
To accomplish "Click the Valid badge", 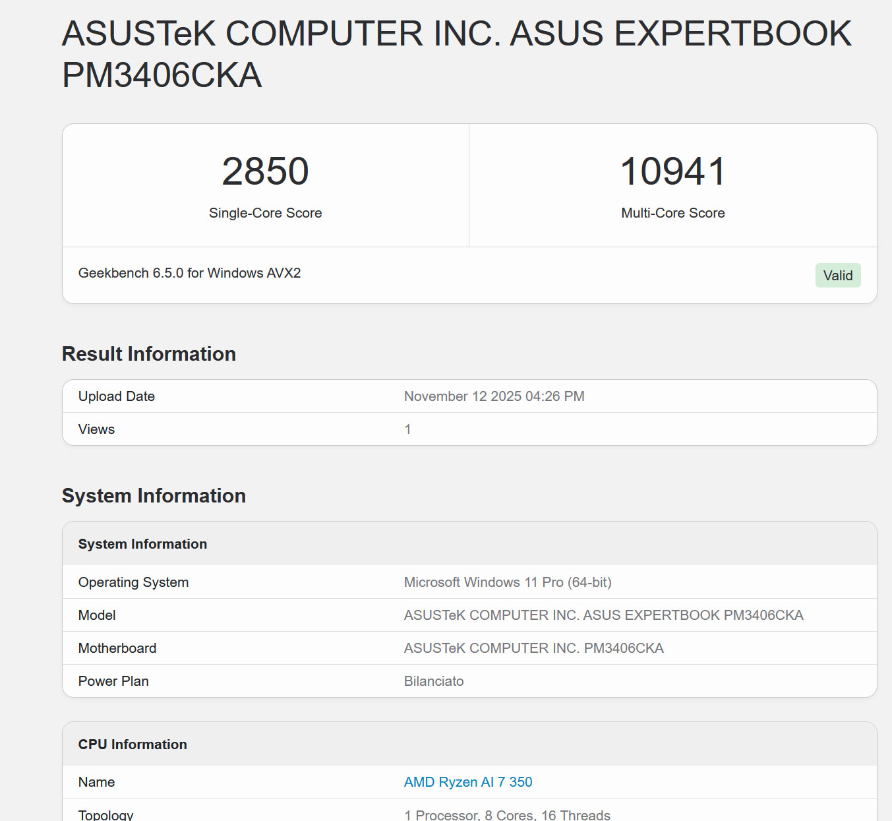I will pos(837,276).
